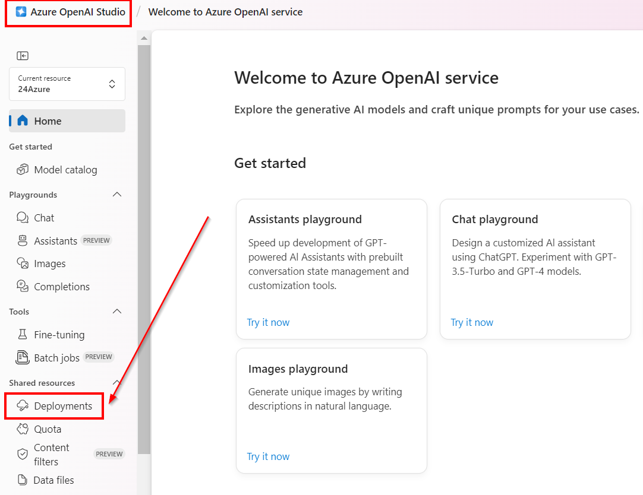643x495 pixels.
Task: Click the sidebar scrollbar up arrow
Action: click(x=144, y=39)
